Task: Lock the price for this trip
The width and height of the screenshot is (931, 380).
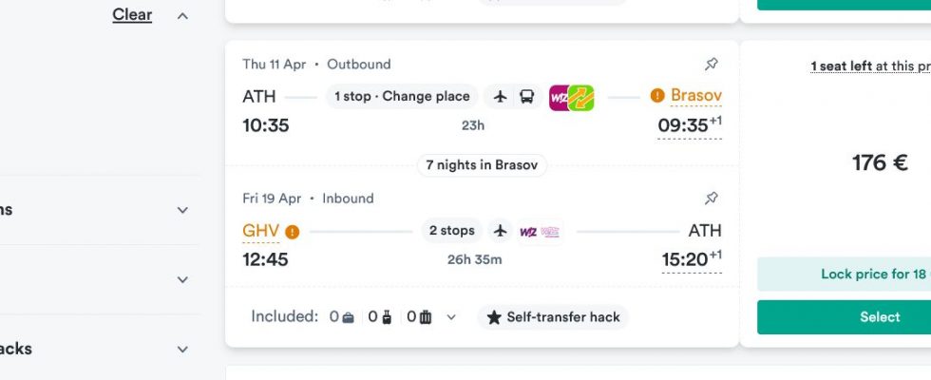Action: (x=844, y=275)
